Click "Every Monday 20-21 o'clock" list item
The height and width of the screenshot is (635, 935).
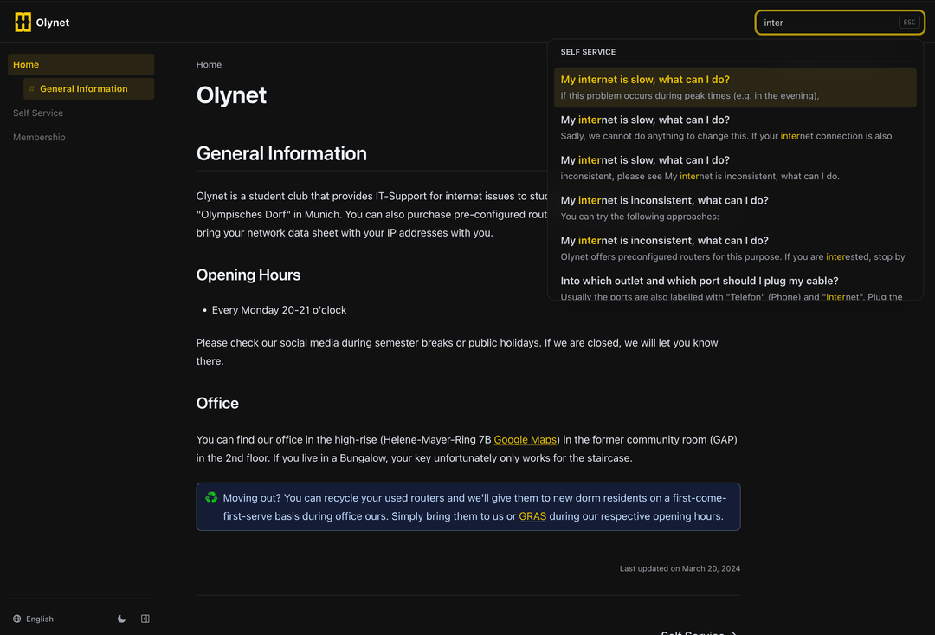(x=279, y=310)
